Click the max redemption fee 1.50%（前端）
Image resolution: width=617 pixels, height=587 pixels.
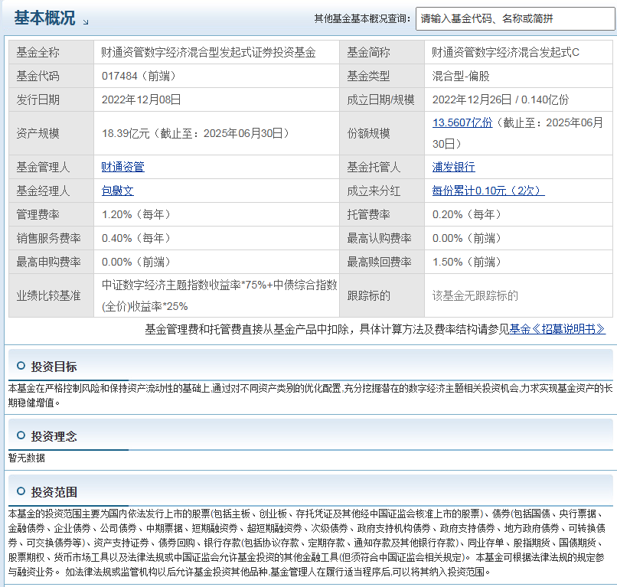(x=467, y=262)
